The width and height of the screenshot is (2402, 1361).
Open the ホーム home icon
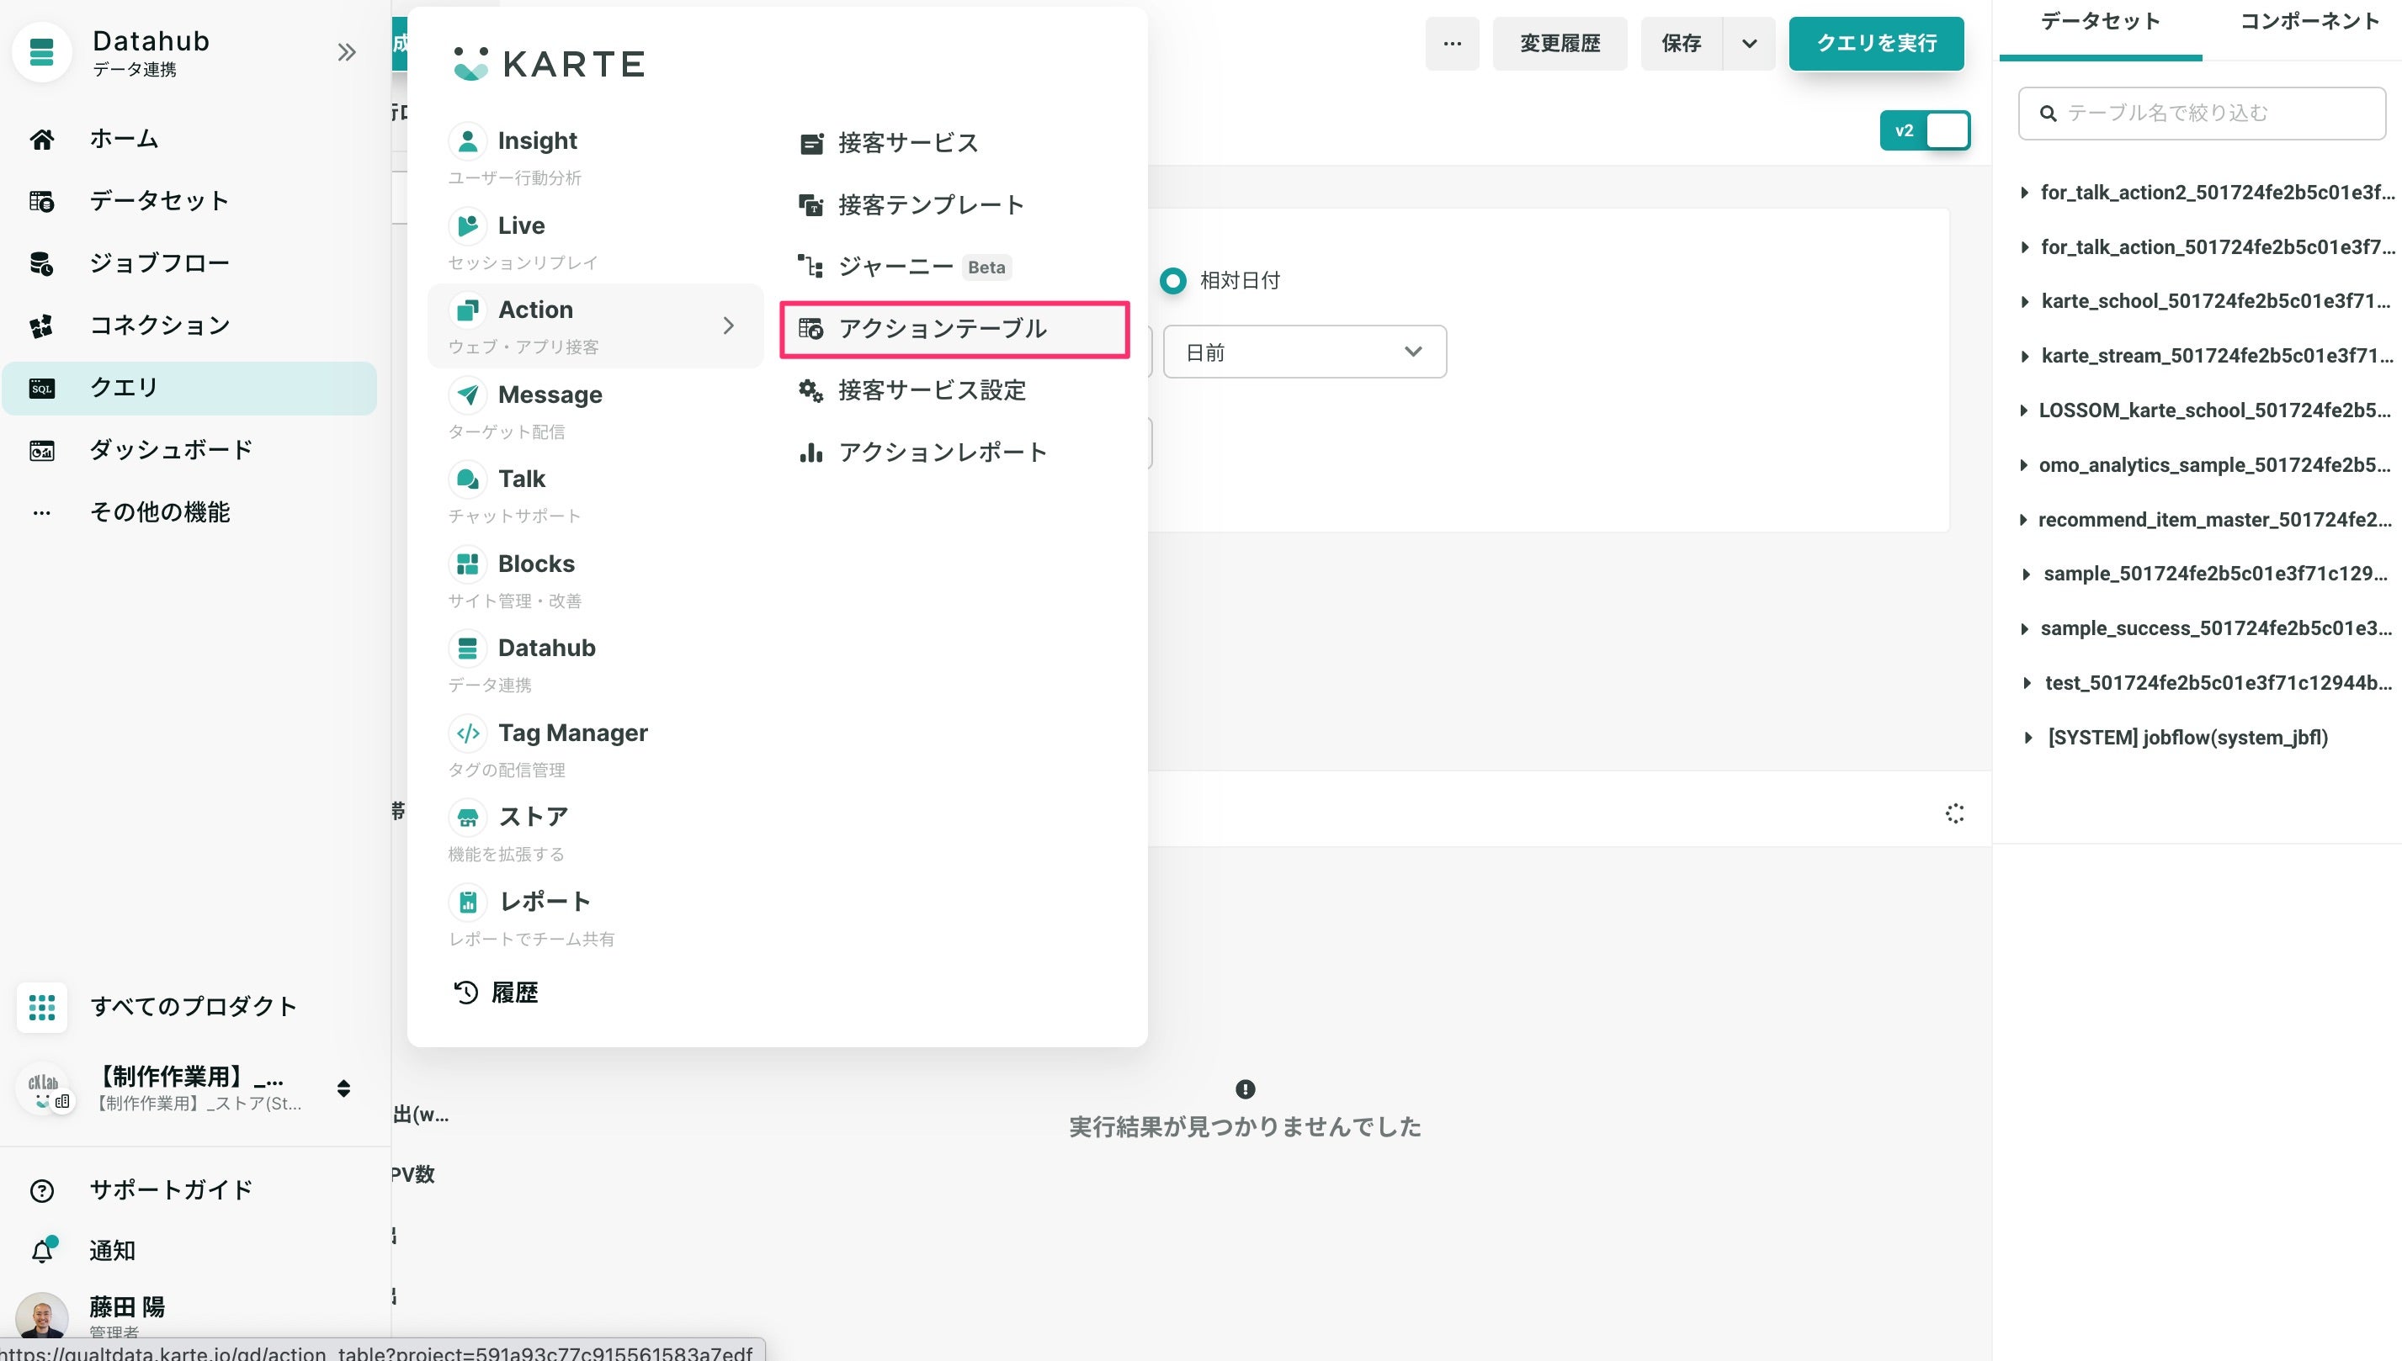pyautogui.click(x=41, y=140)
